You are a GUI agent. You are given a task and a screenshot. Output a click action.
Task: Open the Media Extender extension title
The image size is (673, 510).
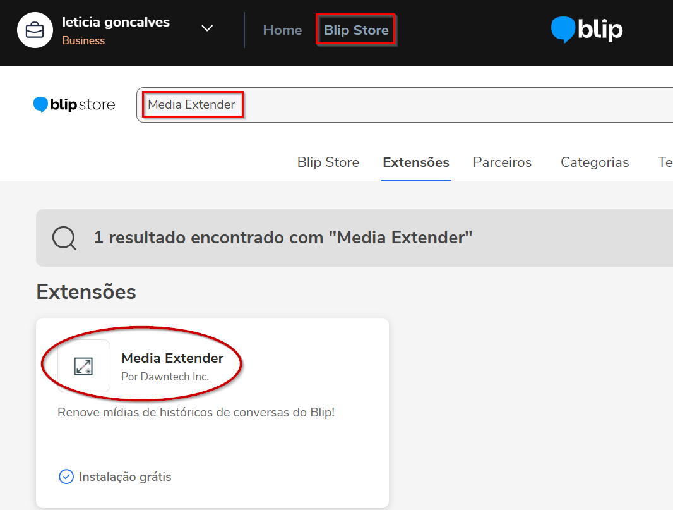(x=172, y=358)
